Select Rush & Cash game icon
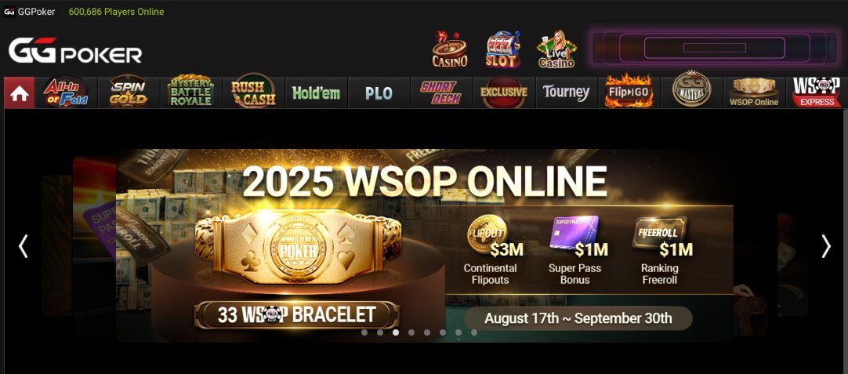Screen dimensions: 848x374 coord(254,93)
